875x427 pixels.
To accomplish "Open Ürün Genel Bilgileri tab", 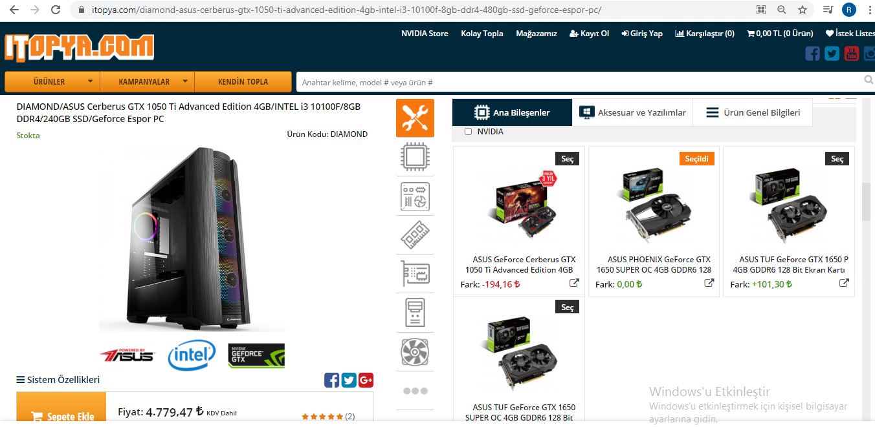I will tap(753, 112).
